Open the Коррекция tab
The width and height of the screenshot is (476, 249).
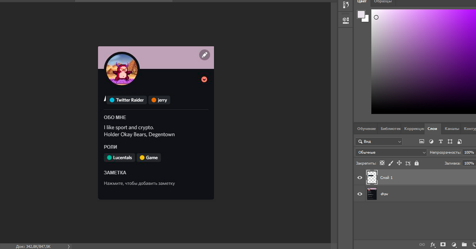click(413, 128)
